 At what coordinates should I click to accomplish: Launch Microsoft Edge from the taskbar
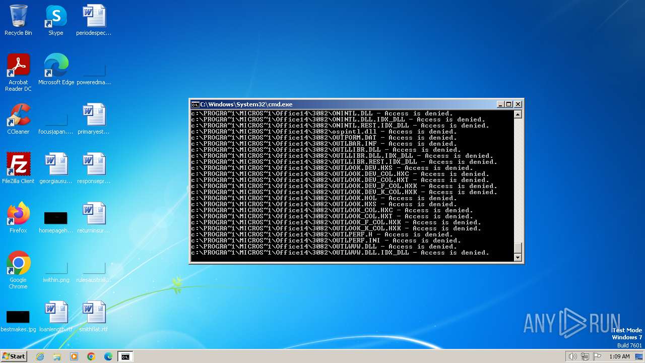108,356
